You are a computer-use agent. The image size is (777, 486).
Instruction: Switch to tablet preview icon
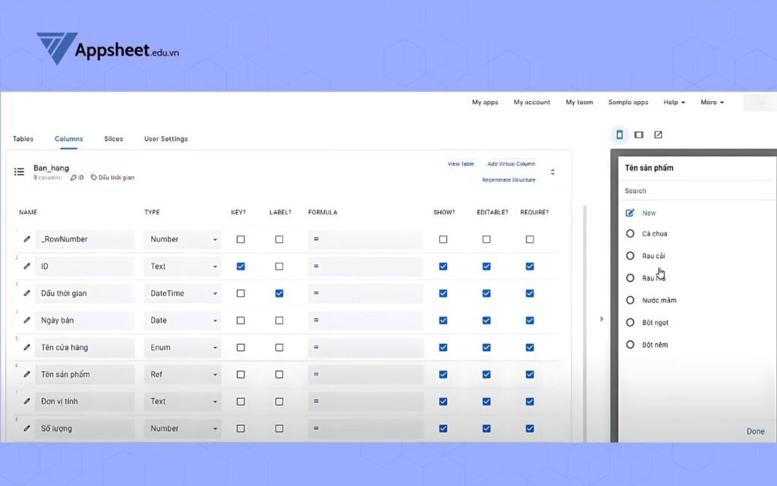coord(639,134)
